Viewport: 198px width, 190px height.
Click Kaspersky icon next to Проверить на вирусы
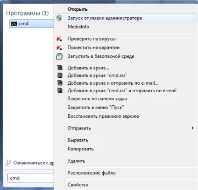tap(59, 39)
